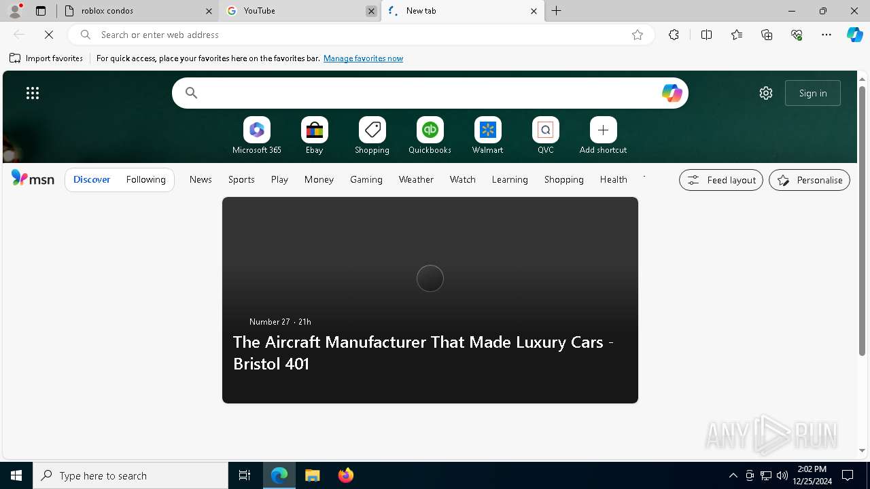Open the Play category
Image resolution: width=870 pixels, height=489 pixels.
[x=279, y=179]
